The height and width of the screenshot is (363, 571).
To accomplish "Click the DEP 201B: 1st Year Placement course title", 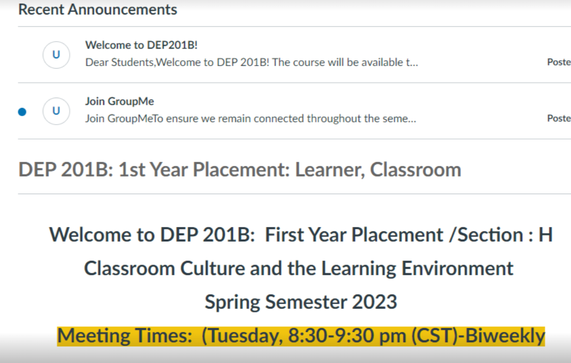I will (240, 170).
